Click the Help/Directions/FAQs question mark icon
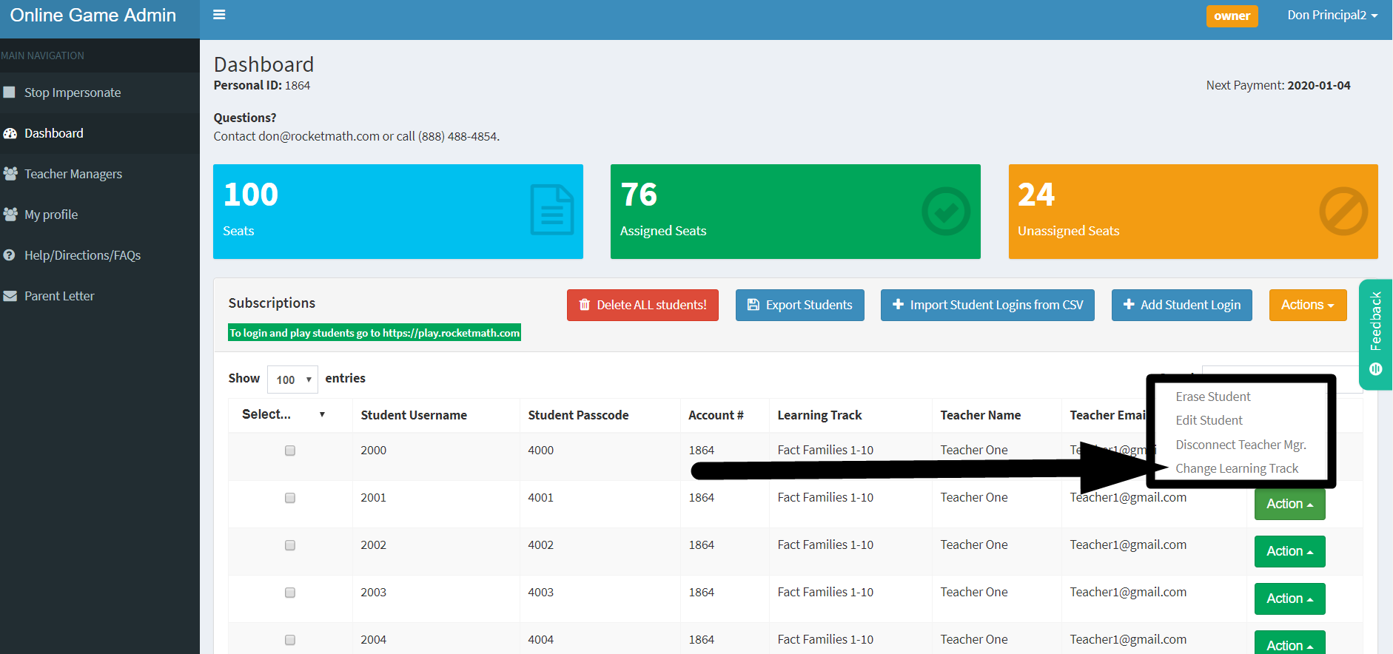This screenshot has height=654, width=1393. click(x=10, y=255)
